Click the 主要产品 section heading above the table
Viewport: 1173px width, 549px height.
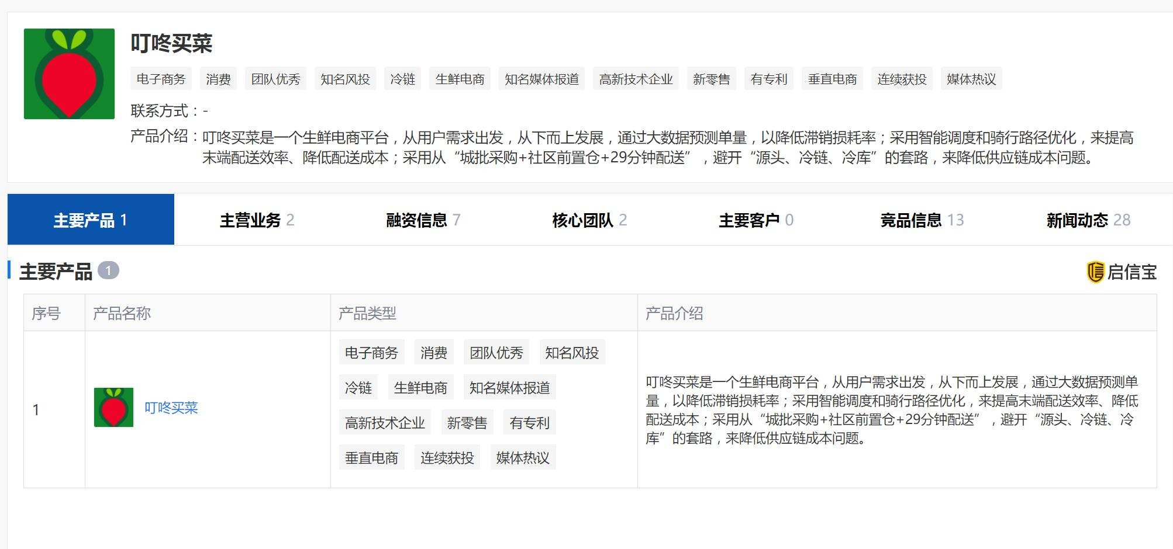click(56, 272)
